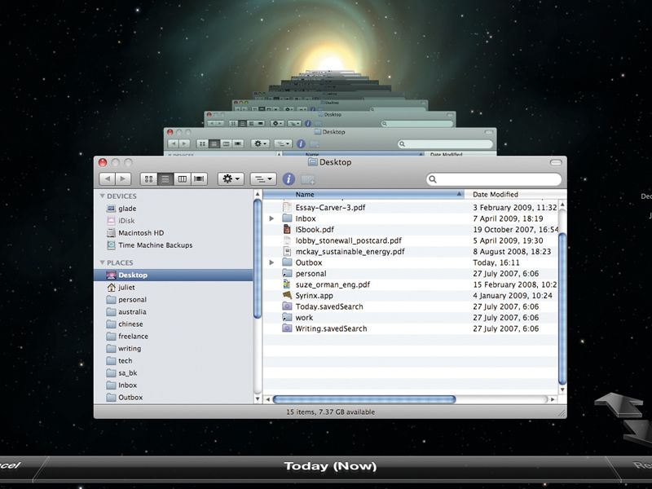Click search field in second Desktop window behind
This screenshot has width=652, height=489.
pos(445,144)
